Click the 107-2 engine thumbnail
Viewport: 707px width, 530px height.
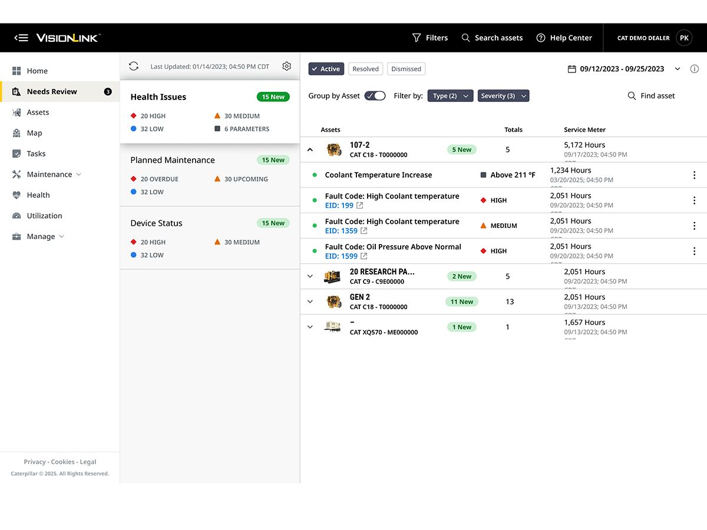click(x=334, y=150)
